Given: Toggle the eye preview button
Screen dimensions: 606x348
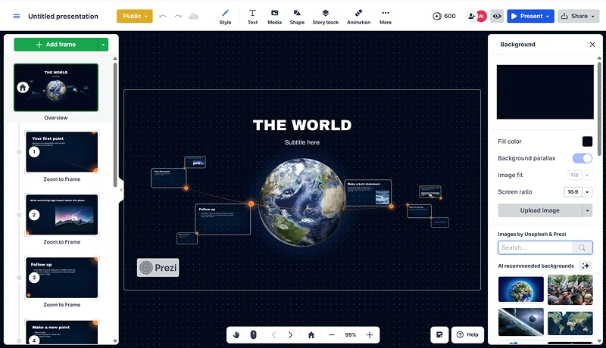Looking at the screenshot, I should click(497, 16).
